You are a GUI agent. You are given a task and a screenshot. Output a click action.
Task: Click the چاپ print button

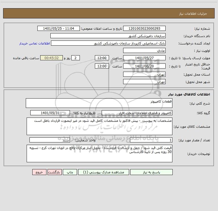70,172
